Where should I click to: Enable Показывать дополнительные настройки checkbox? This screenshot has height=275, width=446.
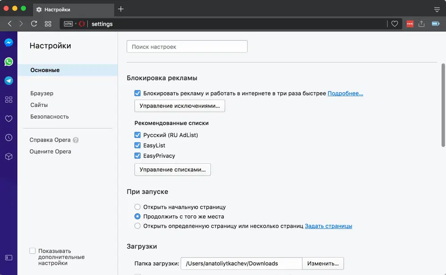pyautogui.click(x=33, y=251)
